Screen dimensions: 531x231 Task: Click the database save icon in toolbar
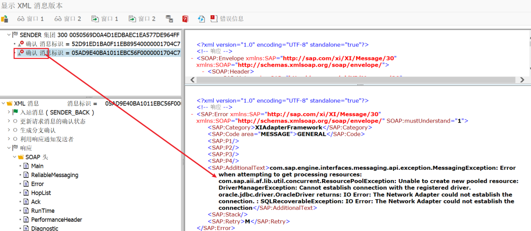coord(169,19)
